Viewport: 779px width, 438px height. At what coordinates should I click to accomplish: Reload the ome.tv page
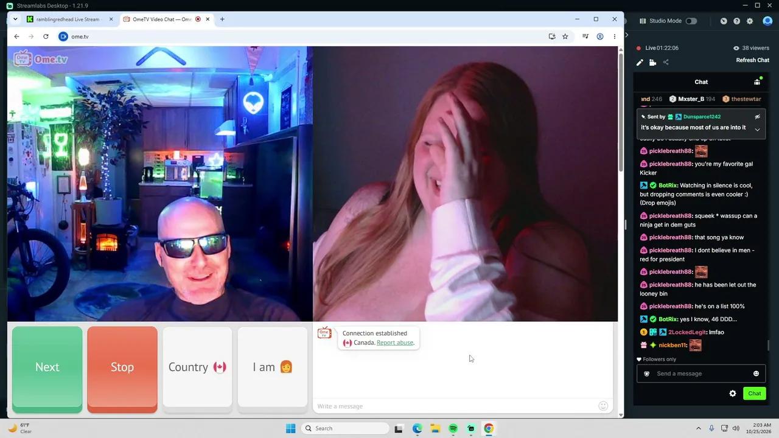point(46,36)
